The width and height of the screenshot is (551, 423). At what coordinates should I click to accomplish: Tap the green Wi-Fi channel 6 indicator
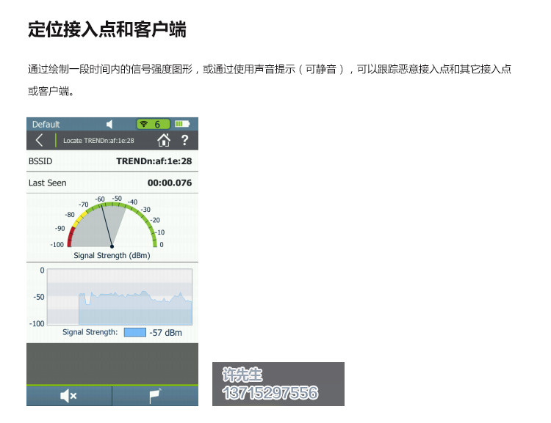point(154,124)
